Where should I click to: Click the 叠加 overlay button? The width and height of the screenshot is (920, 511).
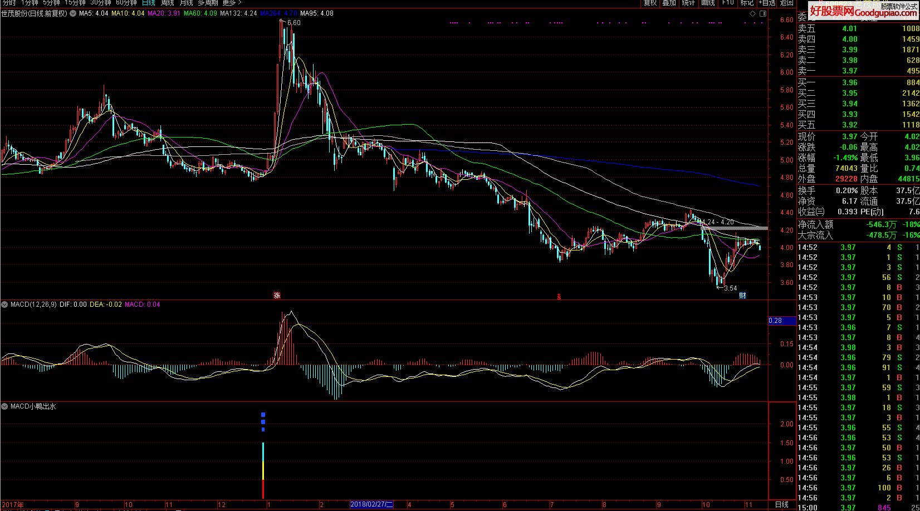669,3
